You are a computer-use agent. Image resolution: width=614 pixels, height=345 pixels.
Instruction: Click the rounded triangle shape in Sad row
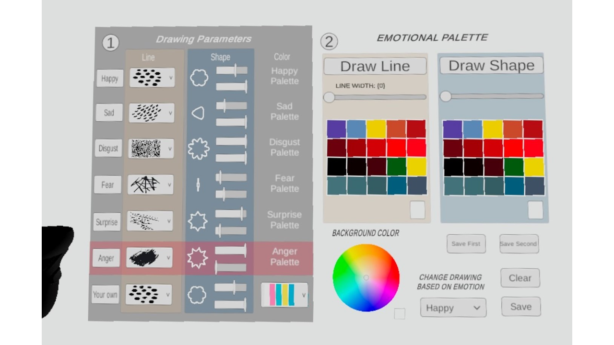pos(198,113)
